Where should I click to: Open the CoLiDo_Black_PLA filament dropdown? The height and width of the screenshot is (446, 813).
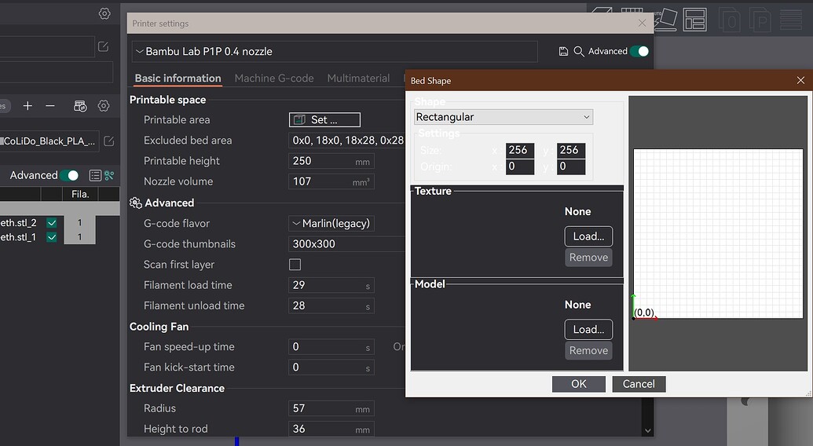tap(49, 141)
